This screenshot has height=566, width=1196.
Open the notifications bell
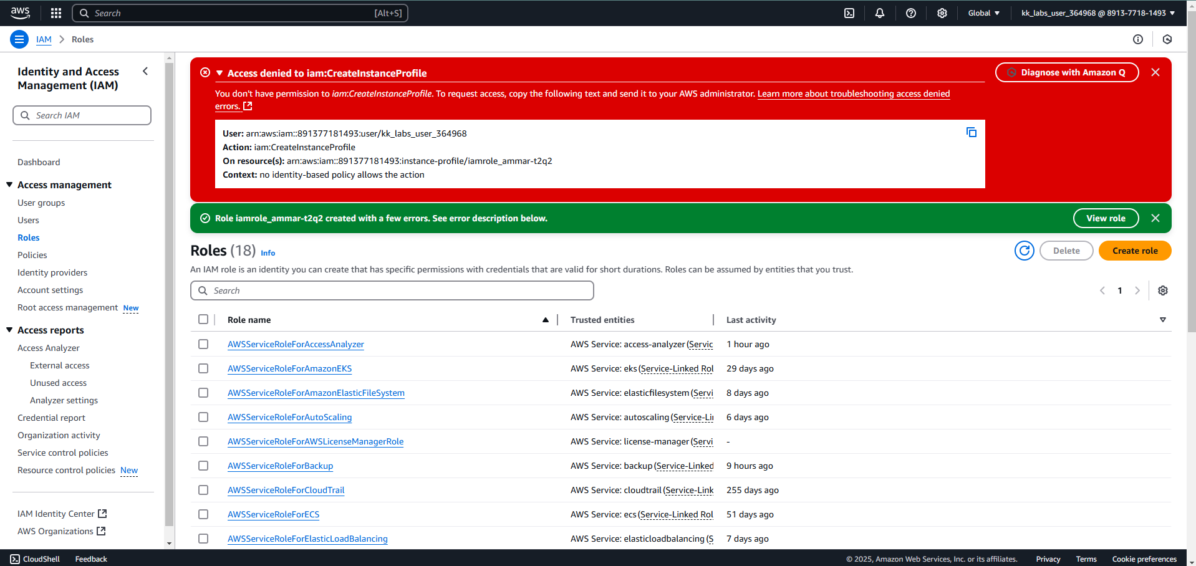click(x=880, y=13)
